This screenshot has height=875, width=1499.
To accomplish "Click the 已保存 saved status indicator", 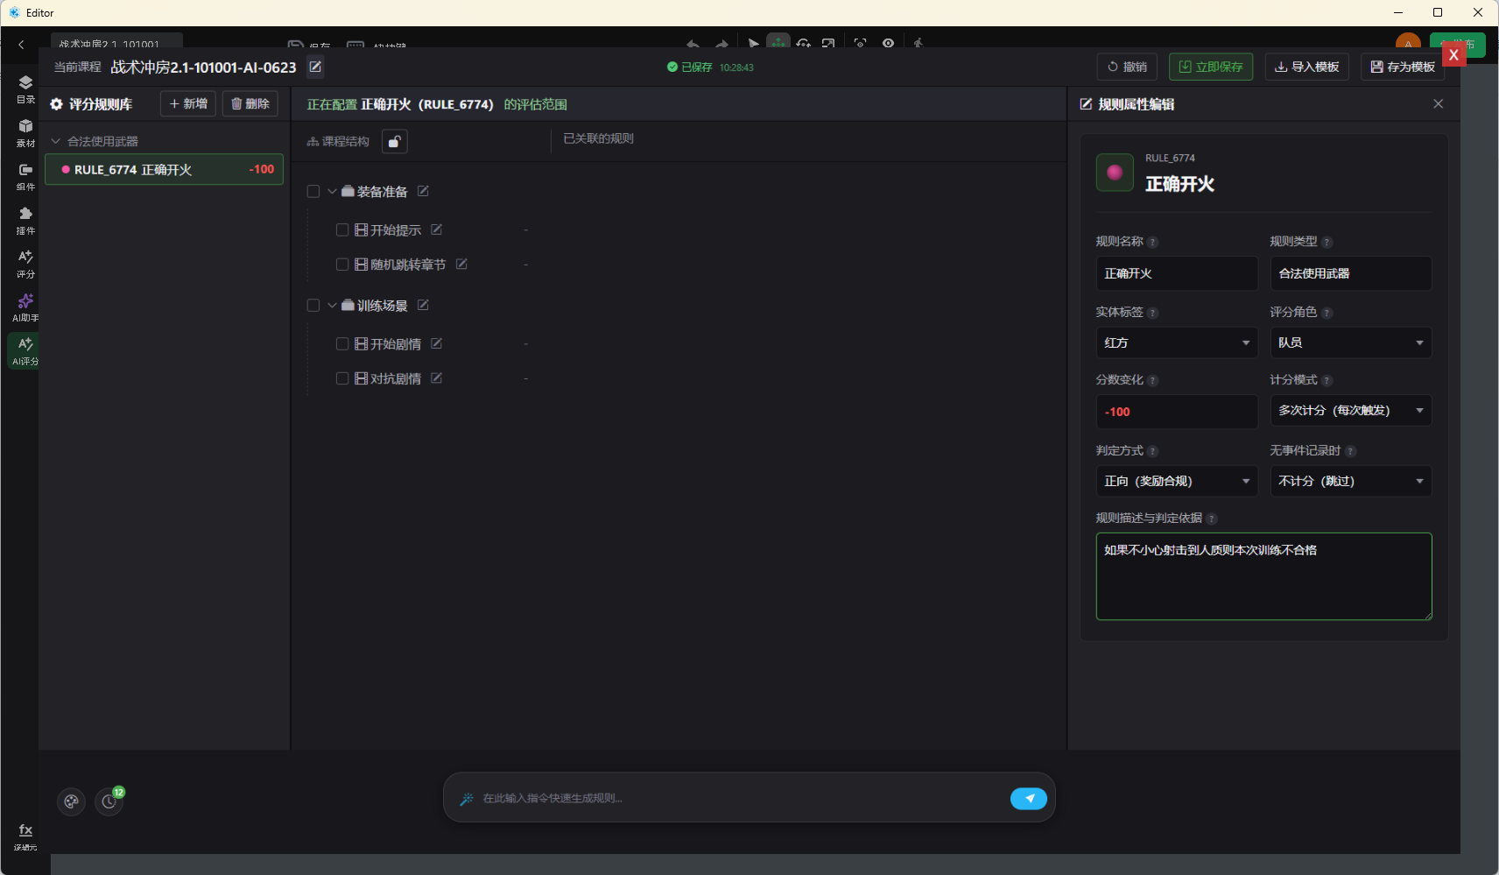I will [x=690, y=67].
